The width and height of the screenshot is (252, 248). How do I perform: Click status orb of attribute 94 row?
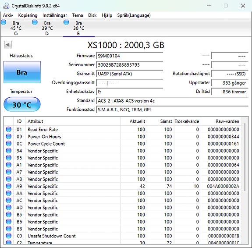coord(8,151)
